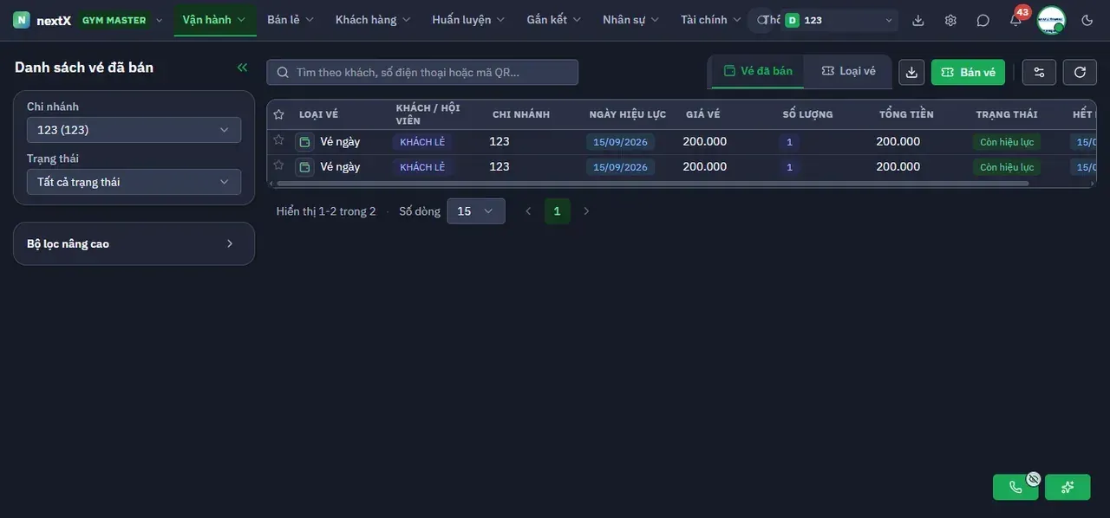Refresh the sold tickets list
This screenshot has height=518, width=1110.
click(1080, 72)
